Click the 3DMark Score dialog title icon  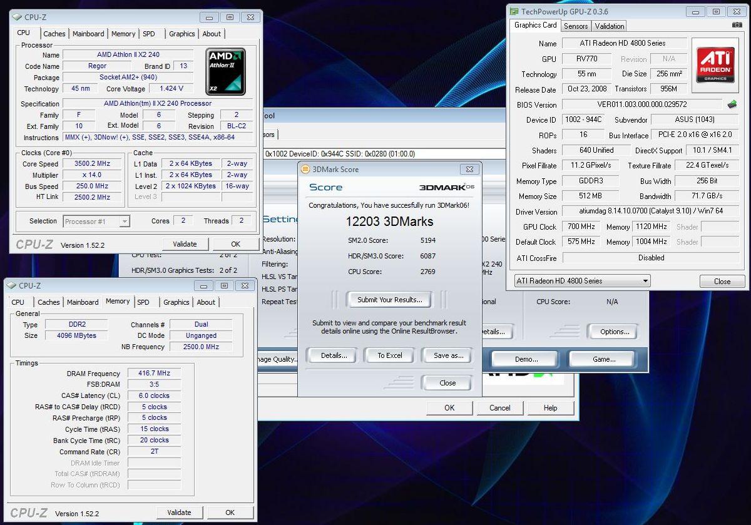tap(305, 169)
